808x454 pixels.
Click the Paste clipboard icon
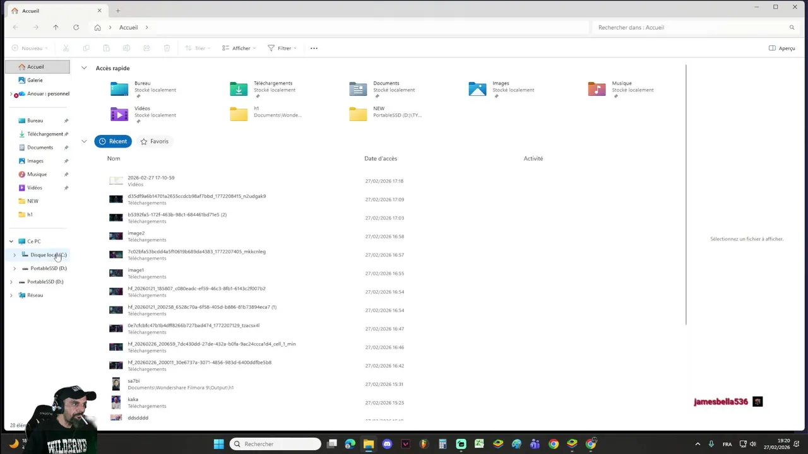point(106,48)
